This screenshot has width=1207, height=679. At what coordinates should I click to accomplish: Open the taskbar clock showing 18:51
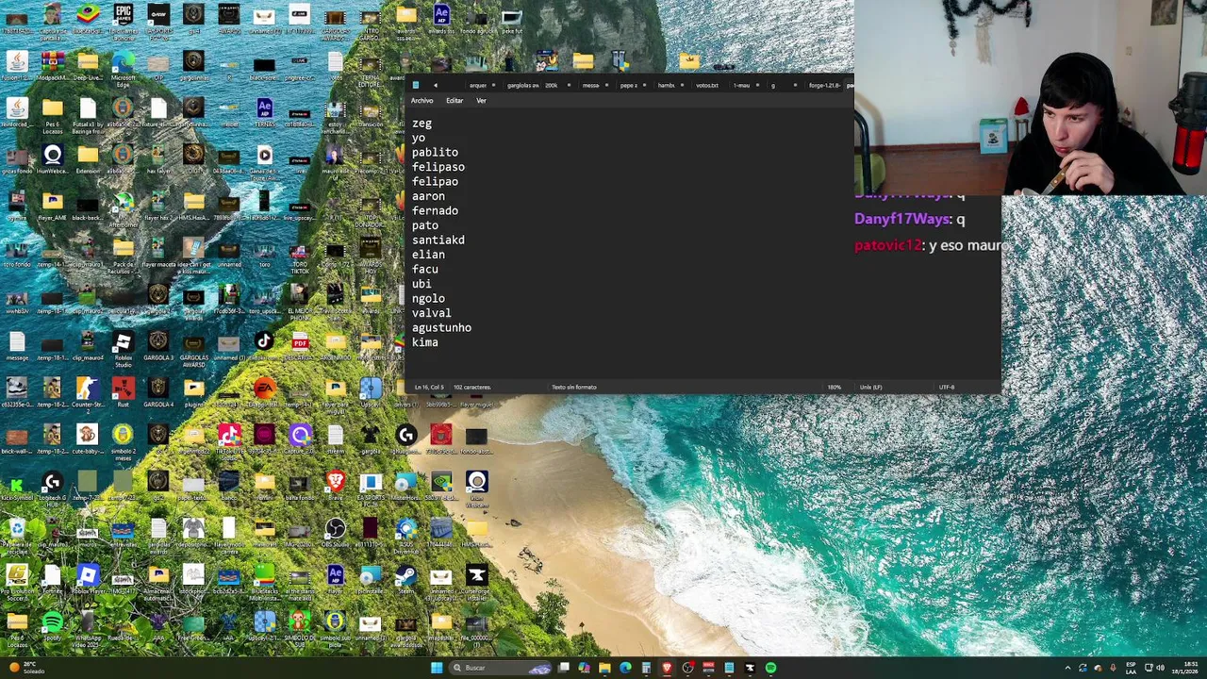point(1186,668)
